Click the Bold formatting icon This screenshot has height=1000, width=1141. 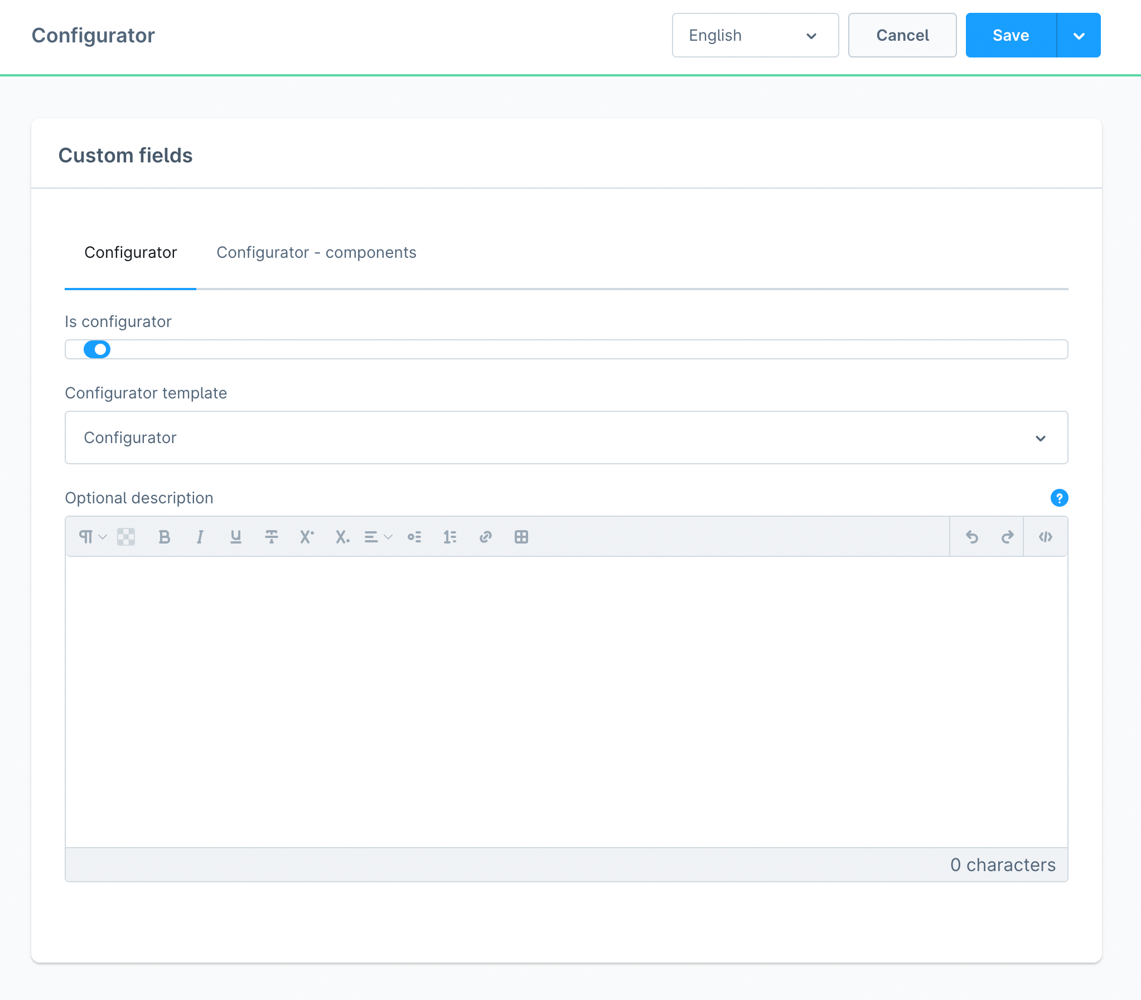(x=164, y=536)
